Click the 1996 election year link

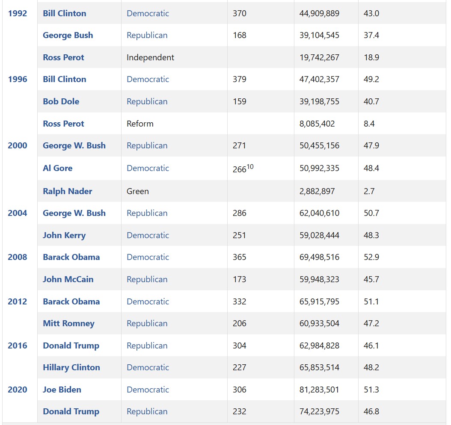click(x=17, y=79)
